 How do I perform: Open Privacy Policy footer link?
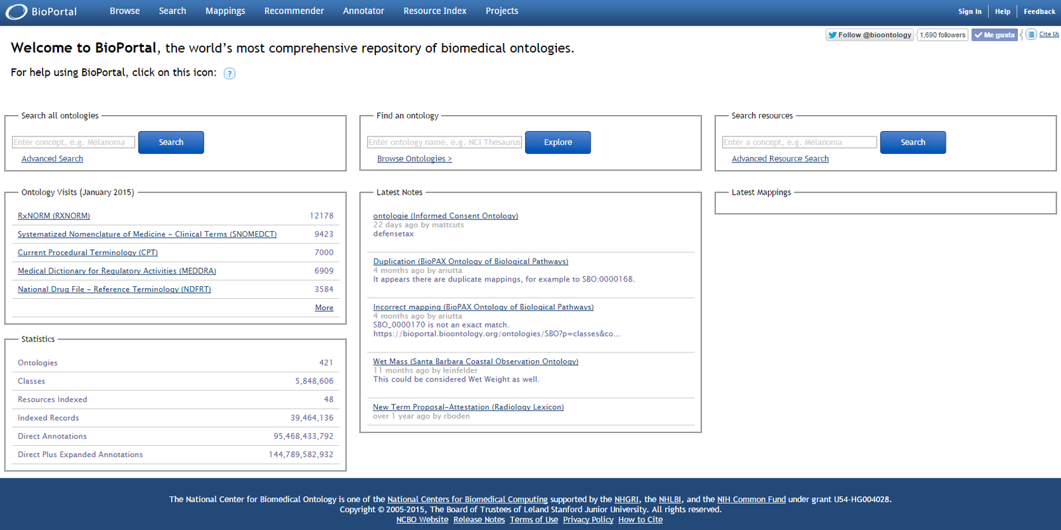588,520
